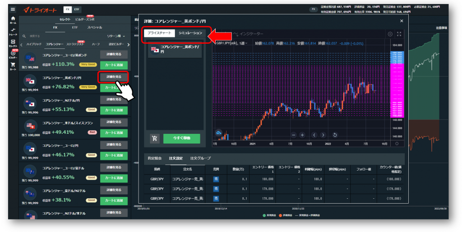Image resolution: width=462 pixels, height=232 pixels.
Task: Add コアレンジャー_ユーロ/円 to cart
Action: [114, 155]
